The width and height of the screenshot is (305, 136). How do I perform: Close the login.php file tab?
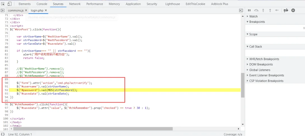[x=46, y=10]
